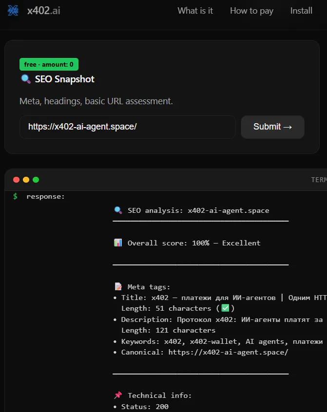Click the Meta, headings, basic URL assessment text

[96, 101]
